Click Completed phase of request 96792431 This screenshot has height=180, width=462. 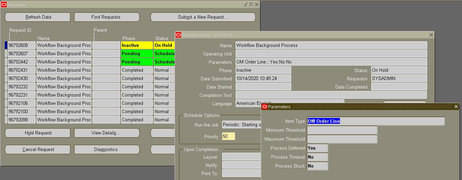(137, 70)
